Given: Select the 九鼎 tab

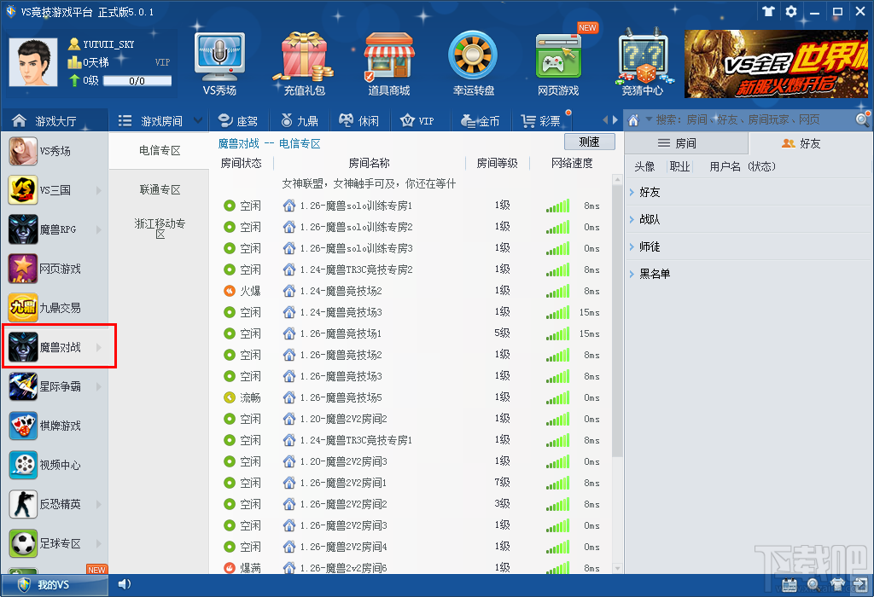Looking at the screenshot, I should (x=300, y=120).
